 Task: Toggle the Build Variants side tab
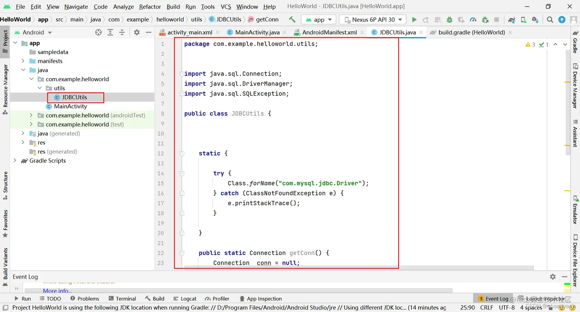coord(5,267)
